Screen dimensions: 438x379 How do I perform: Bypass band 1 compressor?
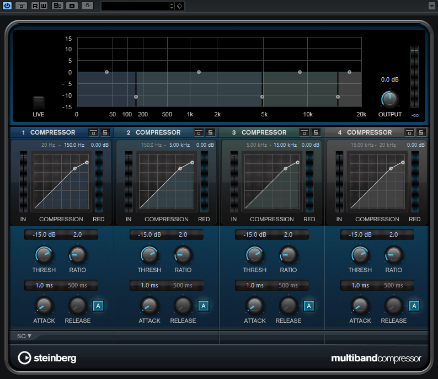point(93,132)
